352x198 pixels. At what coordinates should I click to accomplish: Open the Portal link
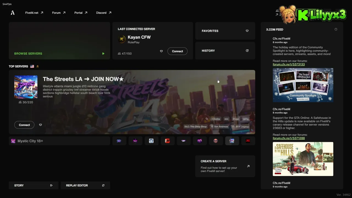81,13
